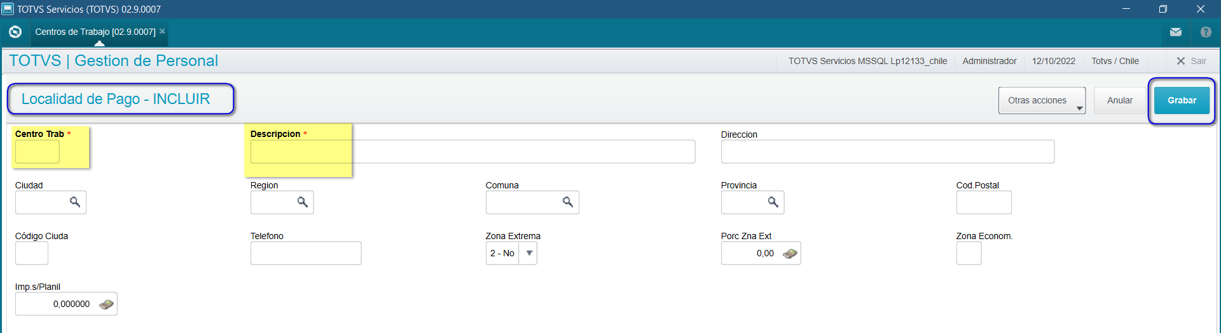This screenshot has width=1221, height=333.
Task: Save record with Grabar button
Action: click(1182, 100)
